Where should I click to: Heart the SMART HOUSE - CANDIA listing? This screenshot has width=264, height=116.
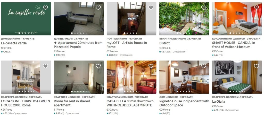(257, 7)
